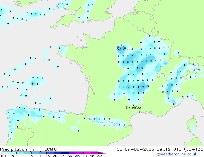
Task: Click the legend value label '25'
Action: [x=62, y=156]
